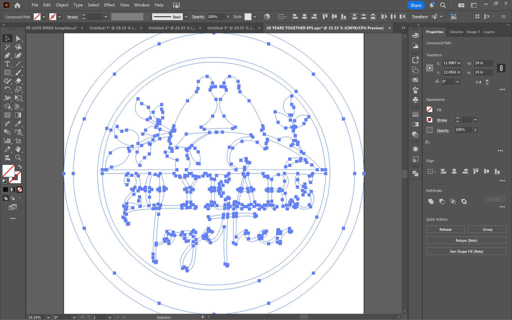Open the rotation angle dropdown
512x320 pixels.
(x=457, y=81)
